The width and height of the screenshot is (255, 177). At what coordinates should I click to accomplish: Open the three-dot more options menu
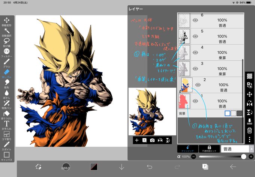pyautogui.click(x=250, y=139)
